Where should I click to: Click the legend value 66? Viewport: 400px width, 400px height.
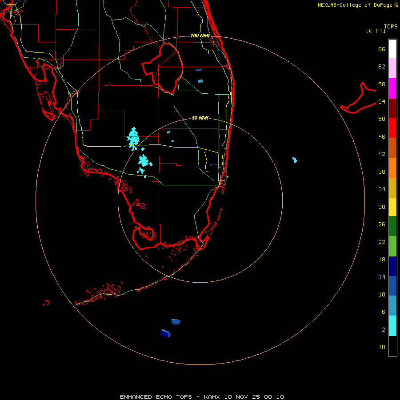(x=382, y=49)
